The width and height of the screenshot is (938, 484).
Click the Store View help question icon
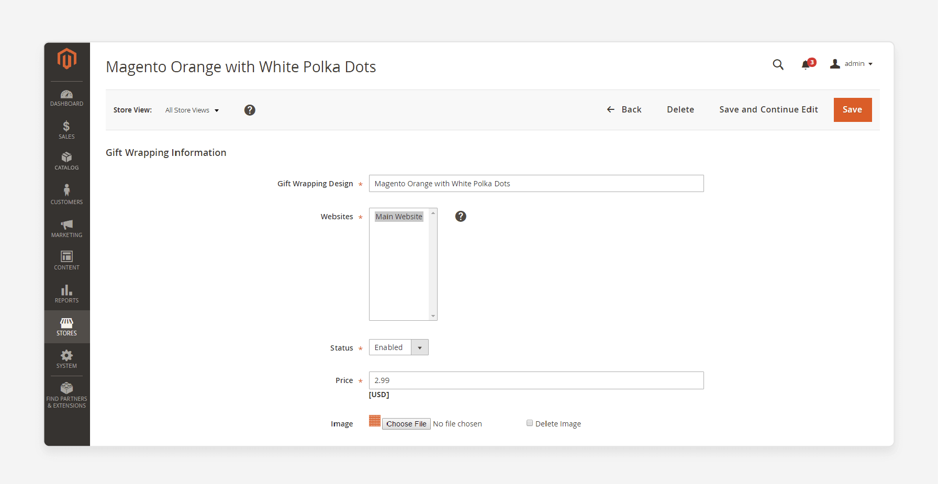pos(250,110)
